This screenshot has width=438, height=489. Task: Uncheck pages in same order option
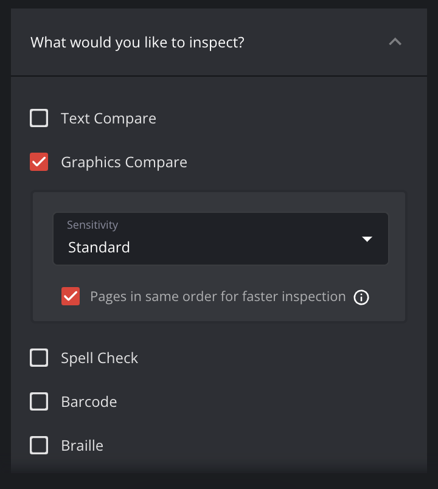tap(71, 296)
